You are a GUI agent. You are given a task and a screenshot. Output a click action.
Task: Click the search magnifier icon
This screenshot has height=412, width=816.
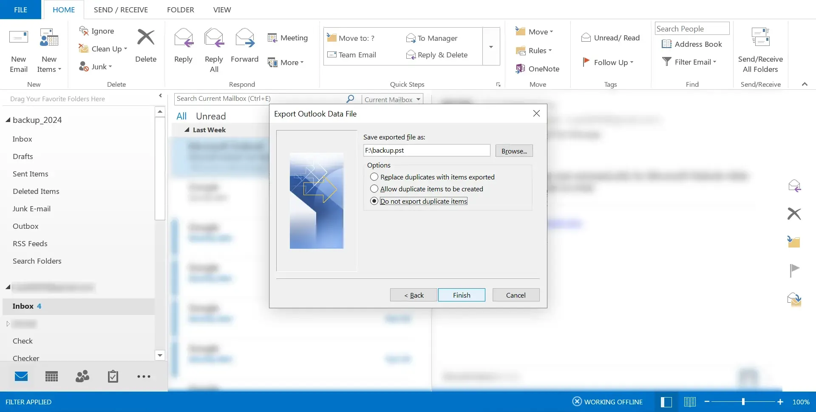click(x=350, y=99)
